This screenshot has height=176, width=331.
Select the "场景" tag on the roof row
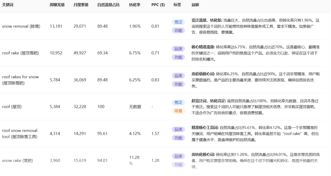click(178, 111)
